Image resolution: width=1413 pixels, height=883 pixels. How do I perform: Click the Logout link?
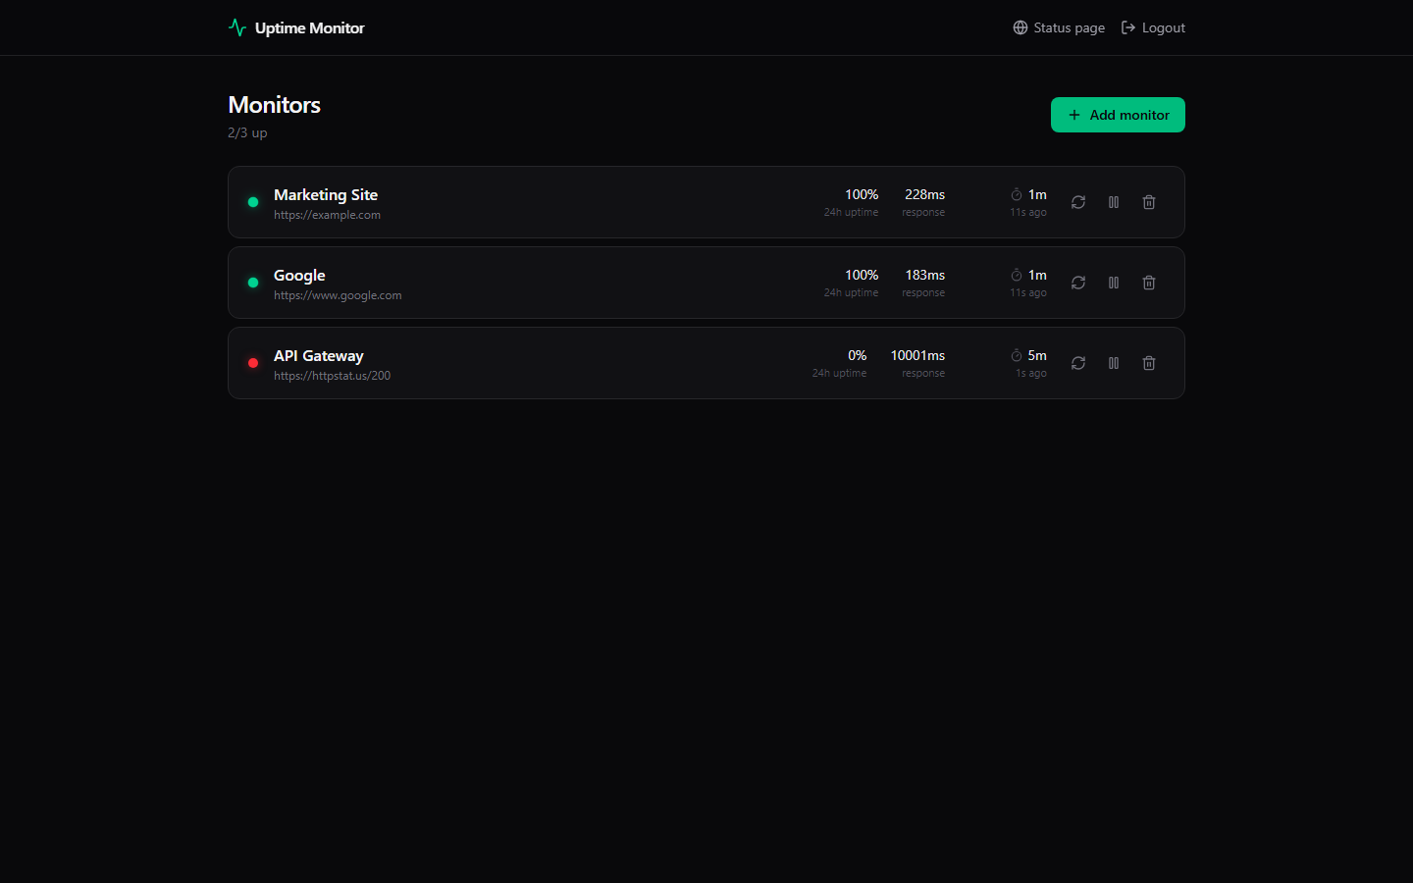(1153, 27)
